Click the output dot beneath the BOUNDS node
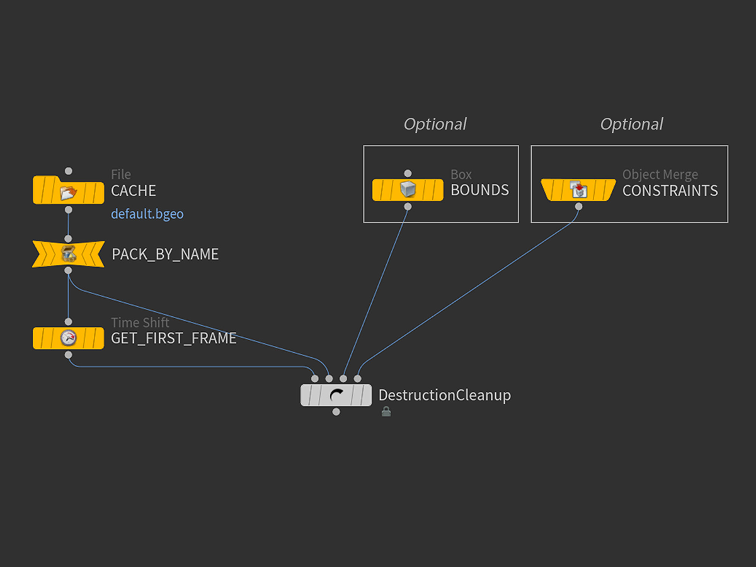Image resolution: width=756 pixels, height=567 pixels. [x=408, y=207]
